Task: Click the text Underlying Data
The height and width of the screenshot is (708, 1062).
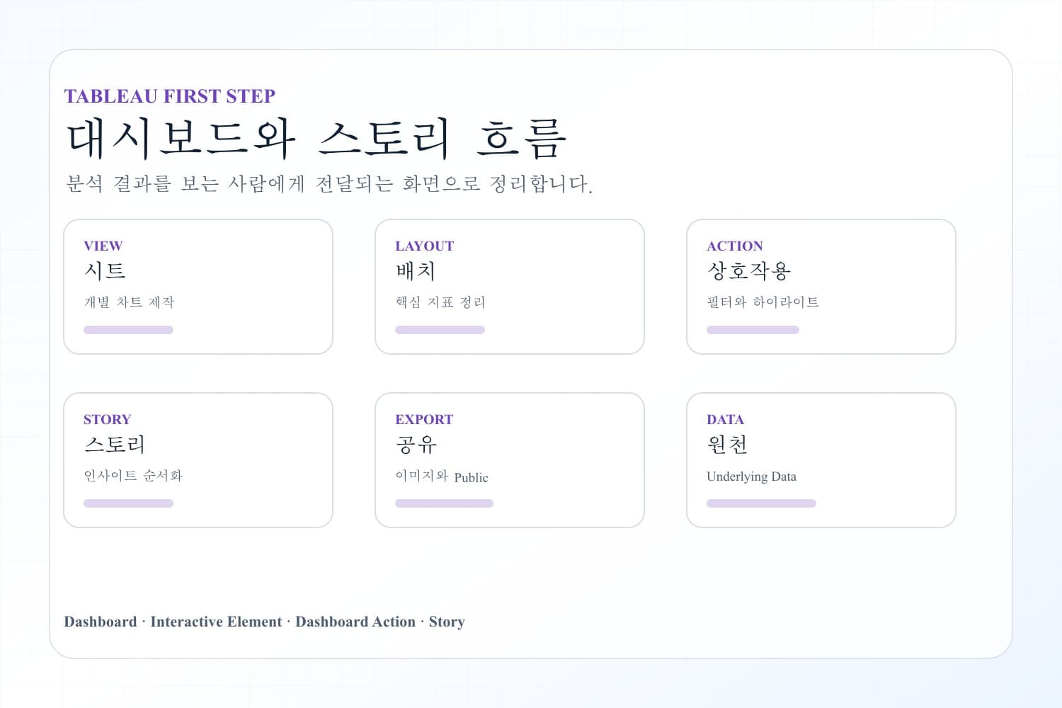Action: [751, 476]
